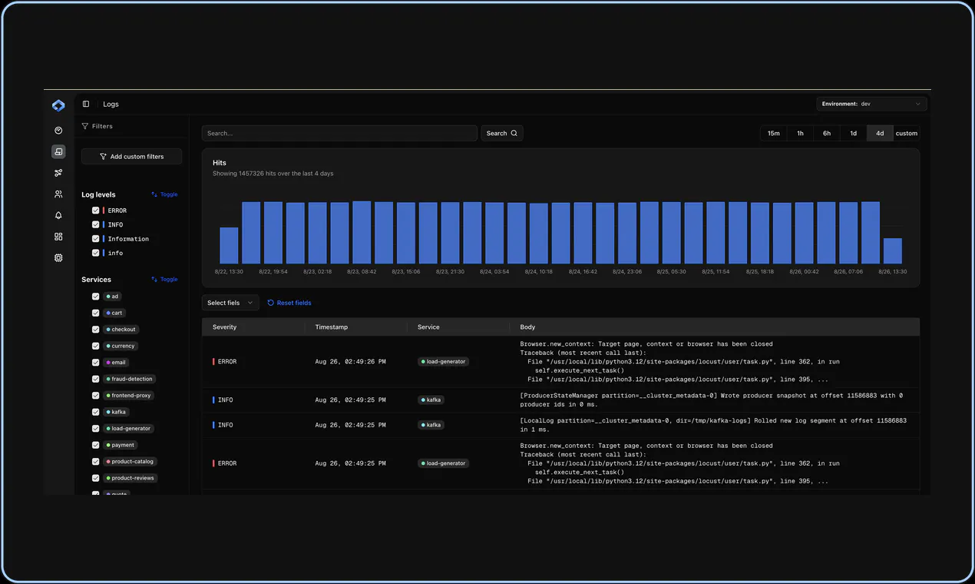Click the short histogram bar above 8/26, 13:30

[893, 251]
